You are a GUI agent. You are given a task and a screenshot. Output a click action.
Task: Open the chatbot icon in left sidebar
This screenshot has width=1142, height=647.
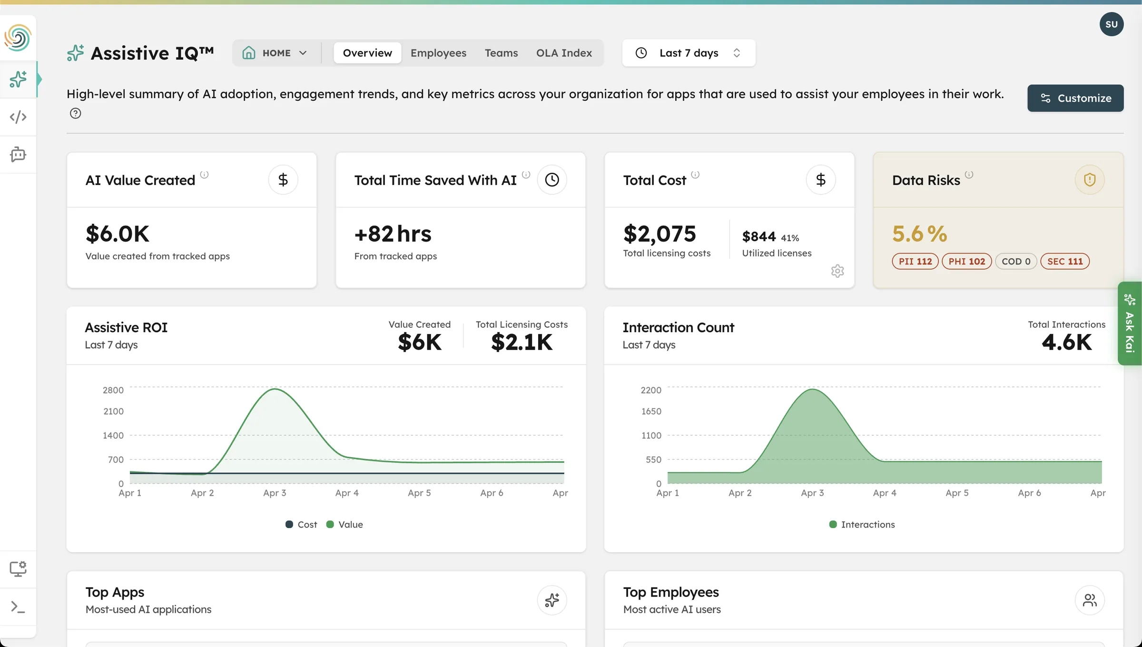click(18, 155)
